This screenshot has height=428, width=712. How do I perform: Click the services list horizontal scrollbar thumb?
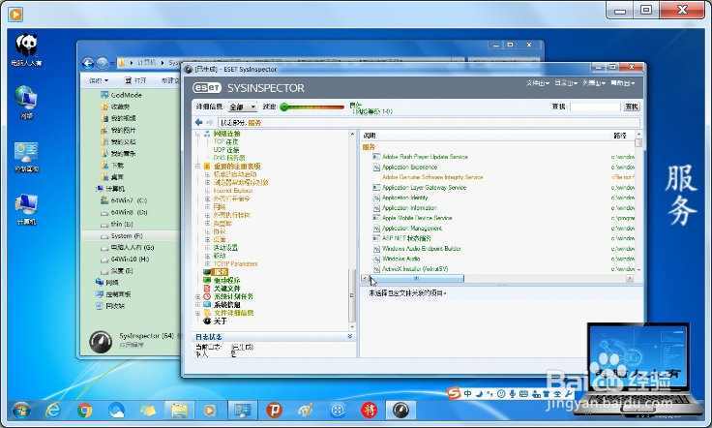click(x=417, y=279)
